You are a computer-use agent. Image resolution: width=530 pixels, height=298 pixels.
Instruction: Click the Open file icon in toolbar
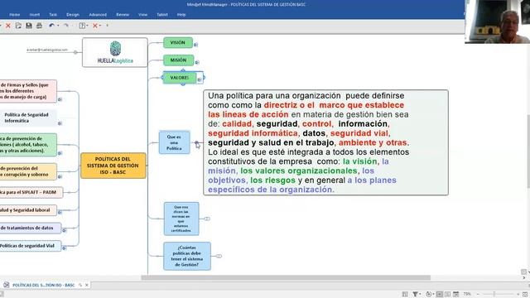(x=18, y=26)
